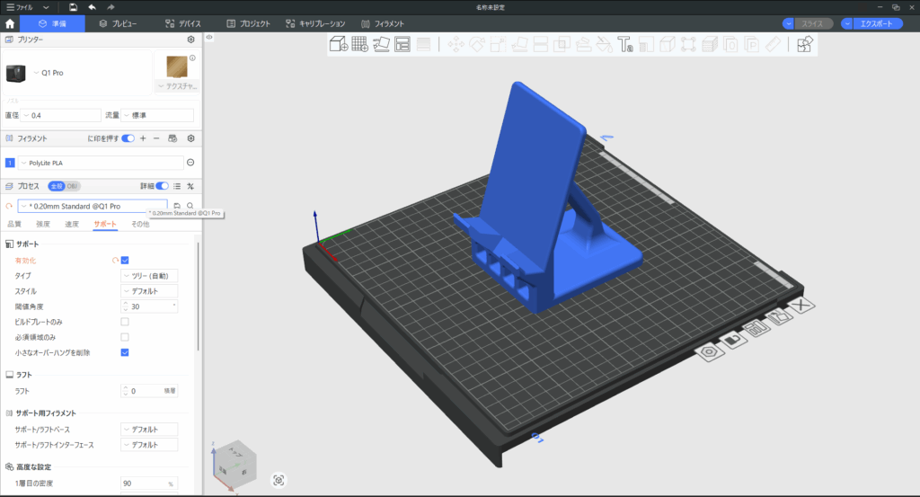Screen dimensions: 920x497
Task: Enable the ビルドプレートのみ checkbox
Action: (x=125, y=322)
